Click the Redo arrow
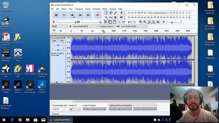 click(134, 22)
